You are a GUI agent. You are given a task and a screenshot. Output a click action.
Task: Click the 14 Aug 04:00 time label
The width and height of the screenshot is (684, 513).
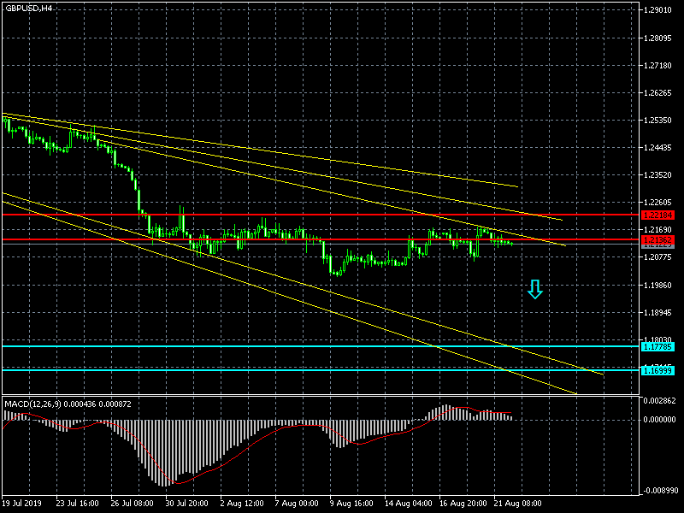coord(409,504)
